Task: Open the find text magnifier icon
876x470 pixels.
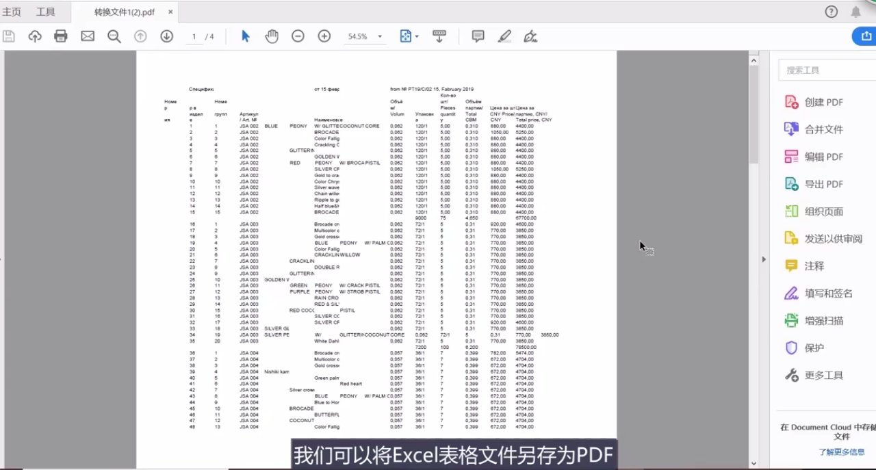Action: click(114, 36)
